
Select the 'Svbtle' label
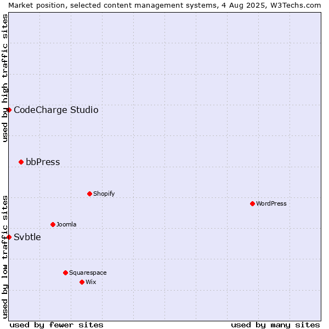[x=27, y=237]
